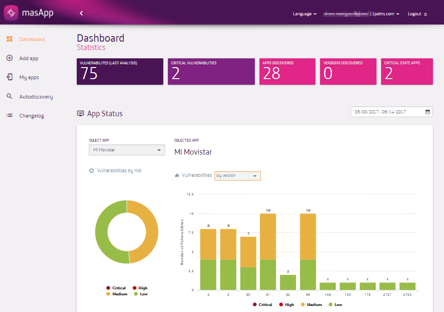
Task: Toggle Low series in bar chart legend
Action: pyautogui.click(x=336, y=305)
